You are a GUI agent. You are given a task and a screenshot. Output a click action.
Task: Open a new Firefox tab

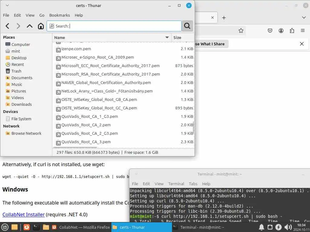pos(224,18)
